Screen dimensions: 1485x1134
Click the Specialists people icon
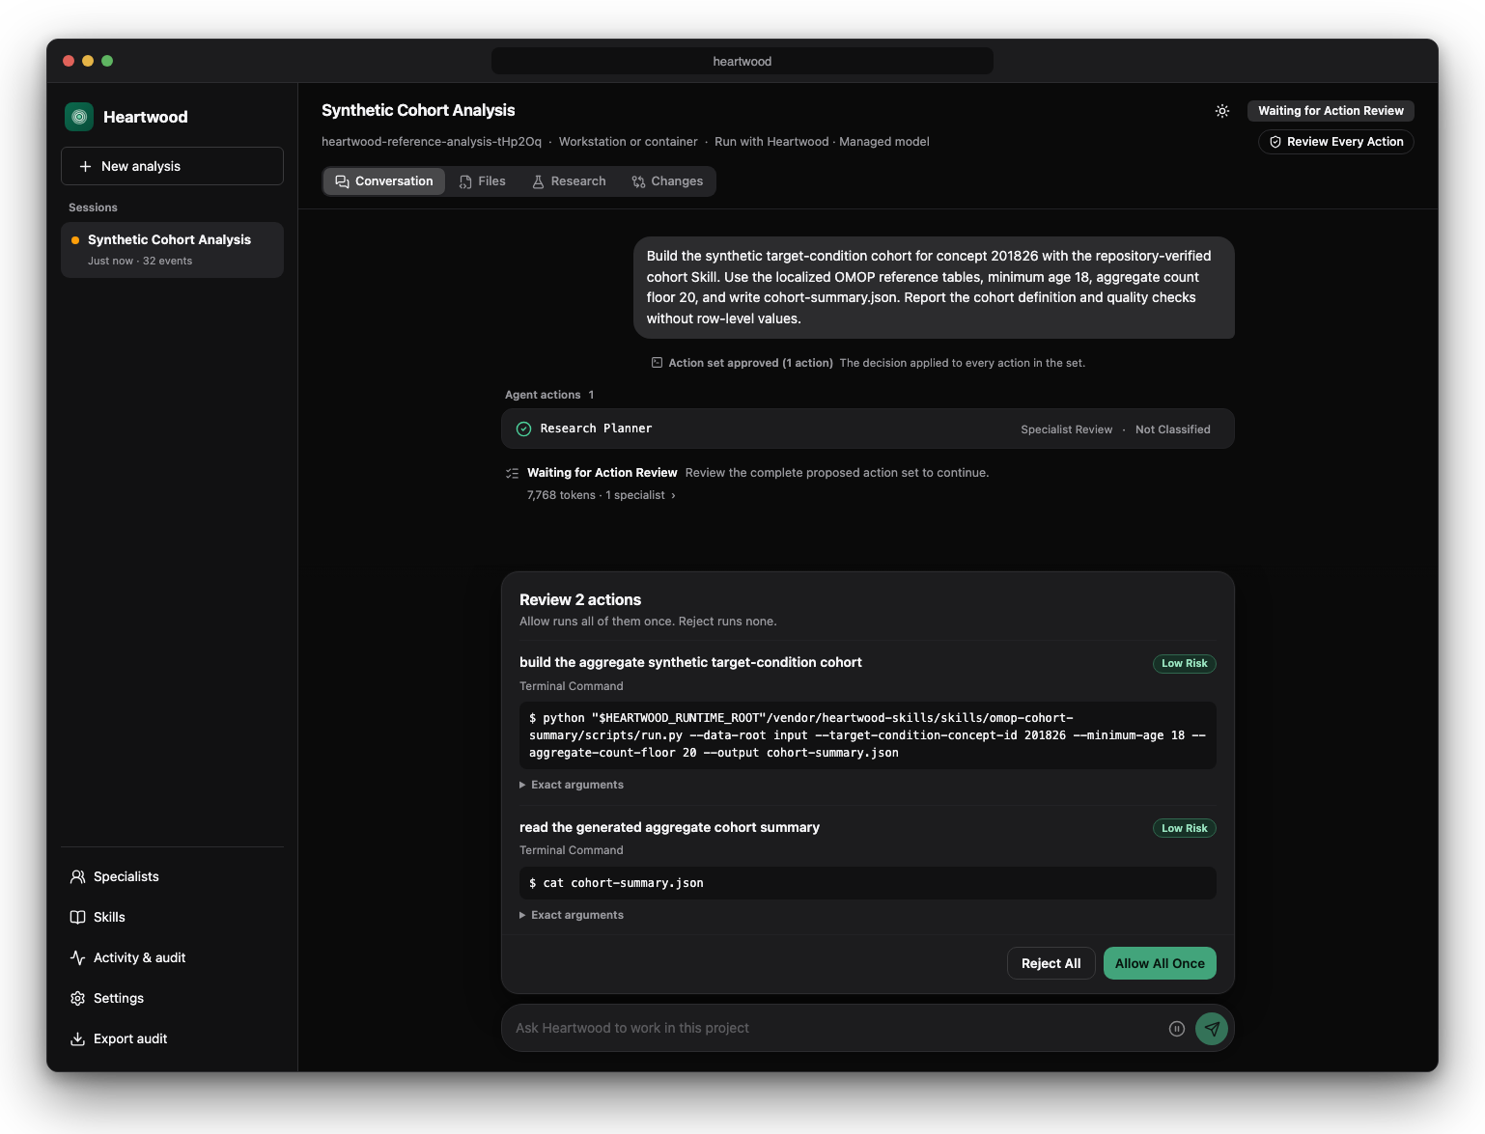(78, 876)
